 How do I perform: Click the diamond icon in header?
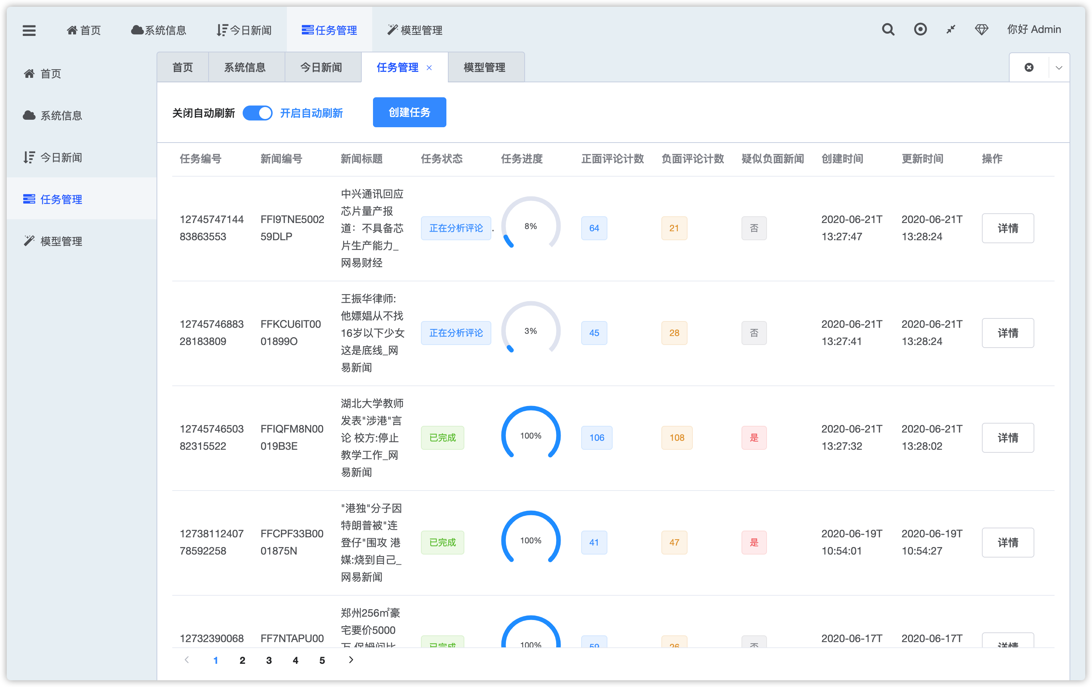point(982,30)
